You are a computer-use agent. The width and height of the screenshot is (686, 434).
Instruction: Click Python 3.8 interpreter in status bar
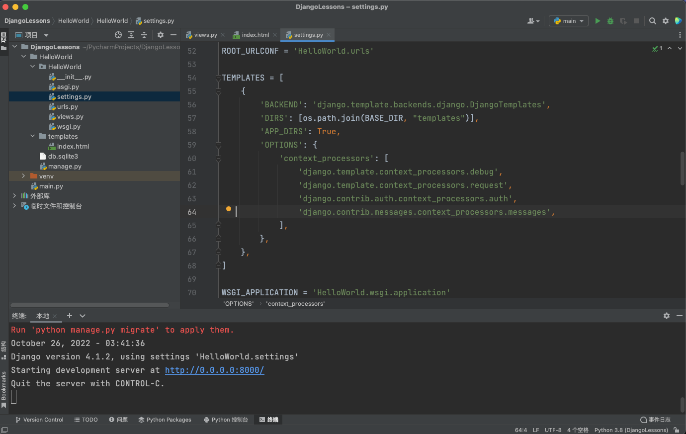pos(631,430)
